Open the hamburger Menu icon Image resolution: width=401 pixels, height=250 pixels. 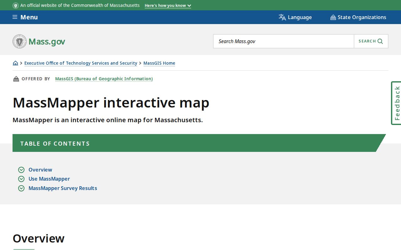point(15,17)
